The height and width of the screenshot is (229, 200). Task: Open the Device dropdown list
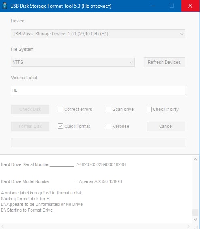point(98,34)
